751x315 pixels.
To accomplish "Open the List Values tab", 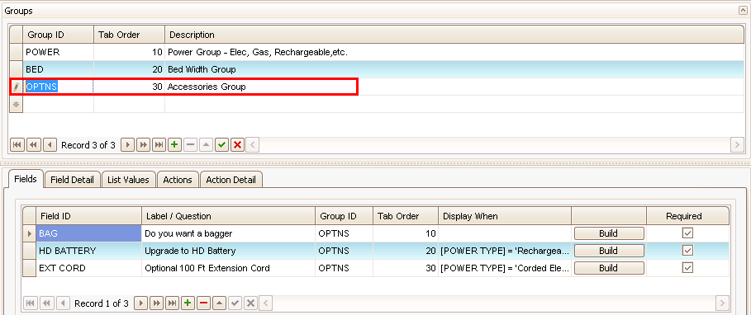I will pos(128,181).
